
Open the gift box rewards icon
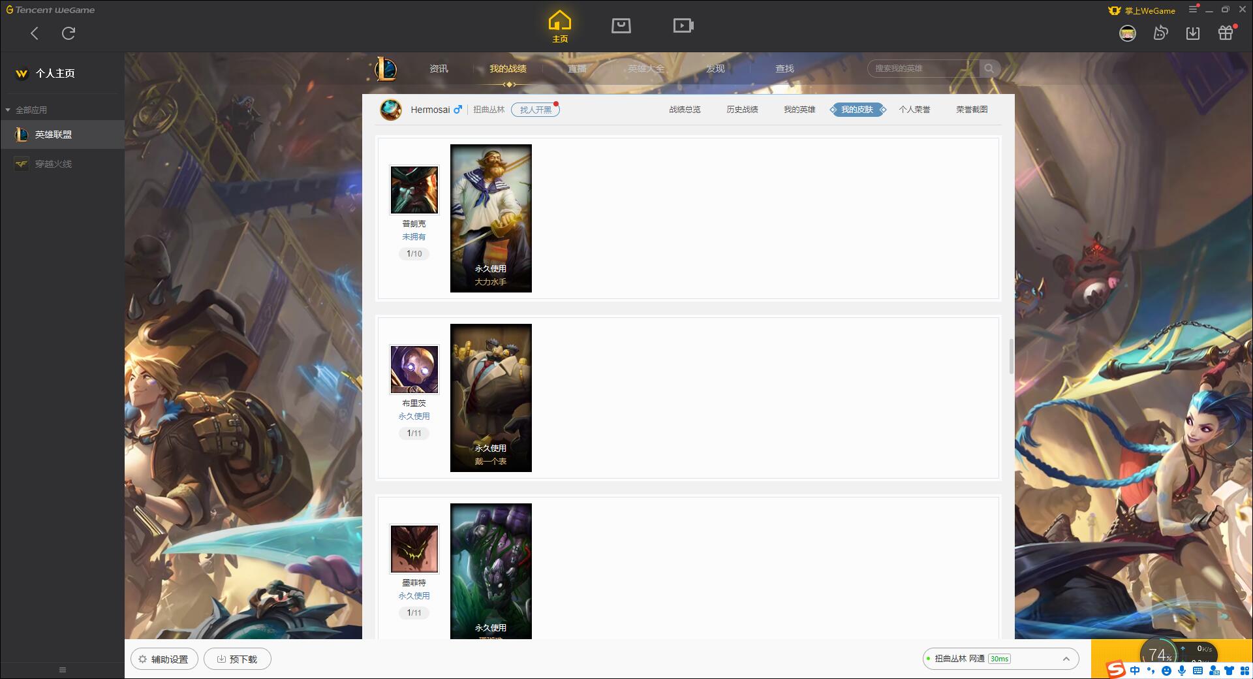[x=1226, y=33]
